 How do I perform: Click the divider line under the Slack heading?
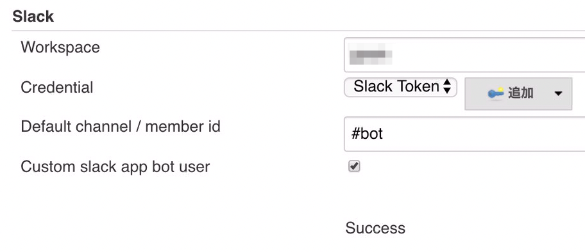point(298,31)
